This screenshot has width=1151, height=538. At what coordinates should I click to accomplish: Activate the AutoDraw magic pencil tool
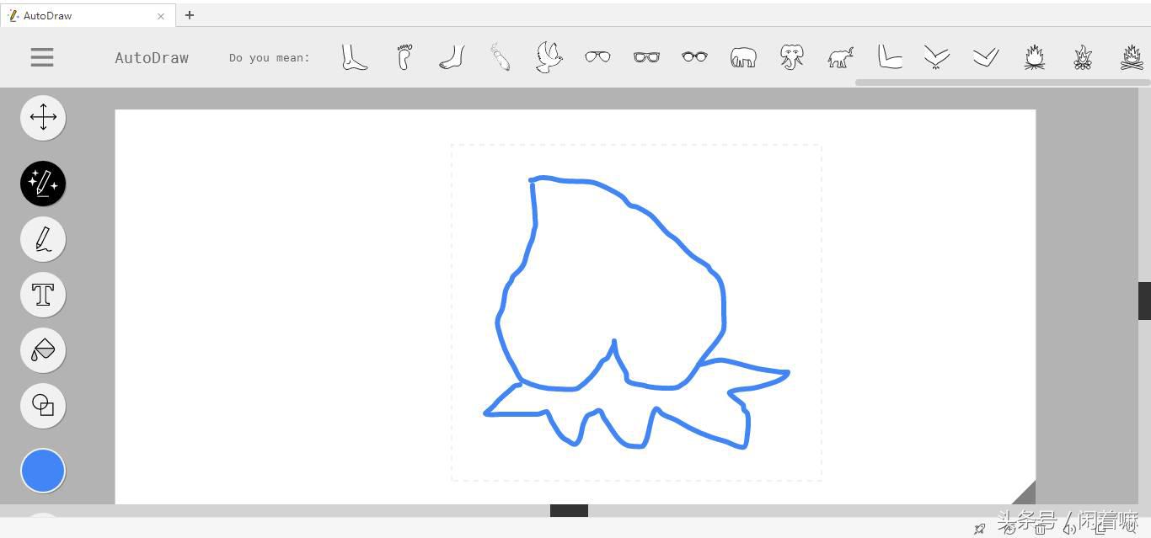click(x=43, y=184)
